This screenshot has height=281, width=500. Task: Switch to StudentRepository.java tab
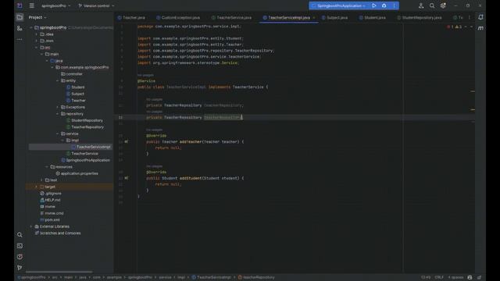point(420,17)
